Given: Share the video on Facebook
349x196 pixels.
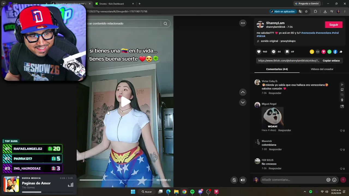Looking at the screenshot, I should click(335, 52).
